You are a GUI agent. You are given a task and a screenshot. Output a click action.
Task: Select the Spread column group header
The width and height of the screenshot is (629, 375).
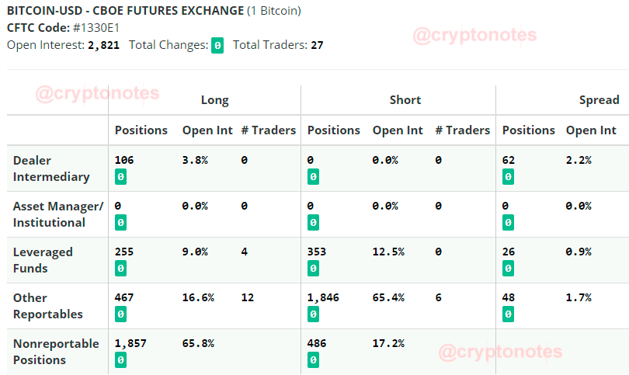tap(599, 100)
